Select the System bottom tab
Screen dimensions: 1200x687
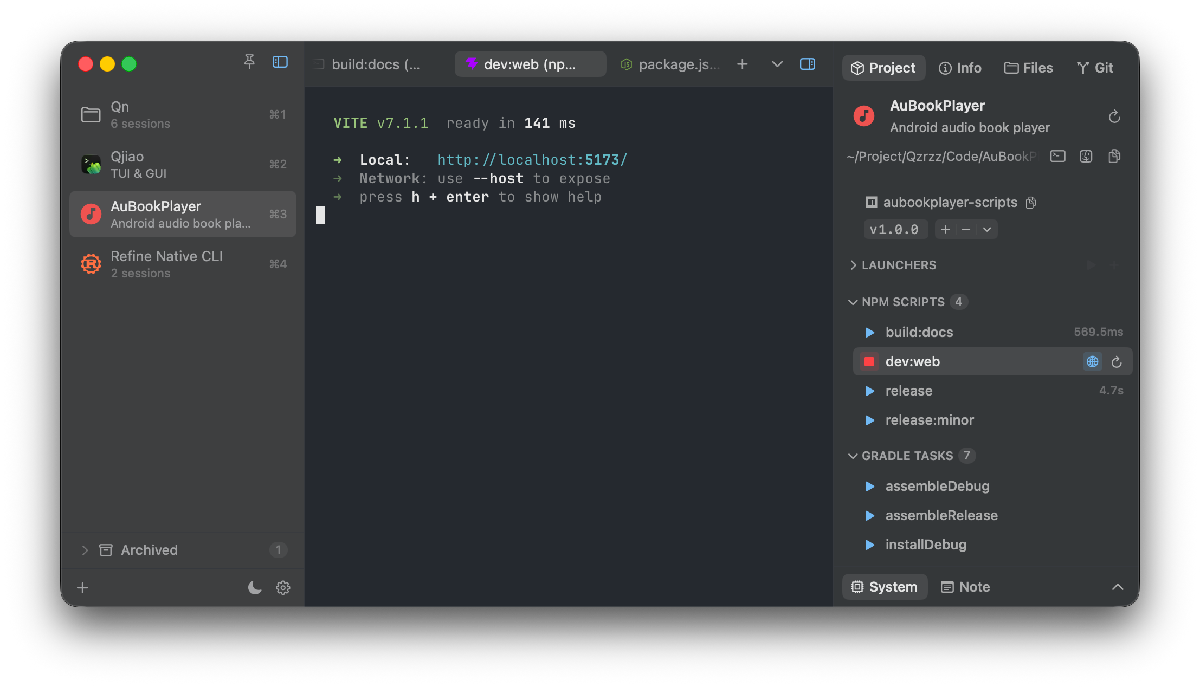[885, 587]
